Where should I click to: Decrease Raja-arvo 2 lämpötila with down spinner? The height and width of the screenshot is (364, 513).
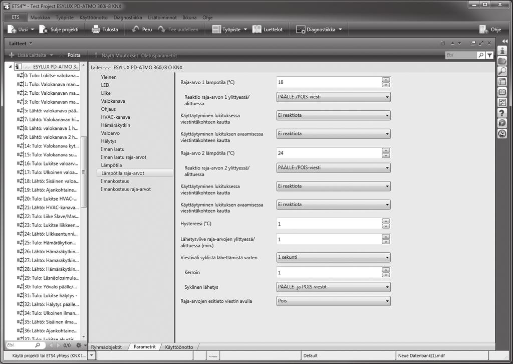pos(386,155)
